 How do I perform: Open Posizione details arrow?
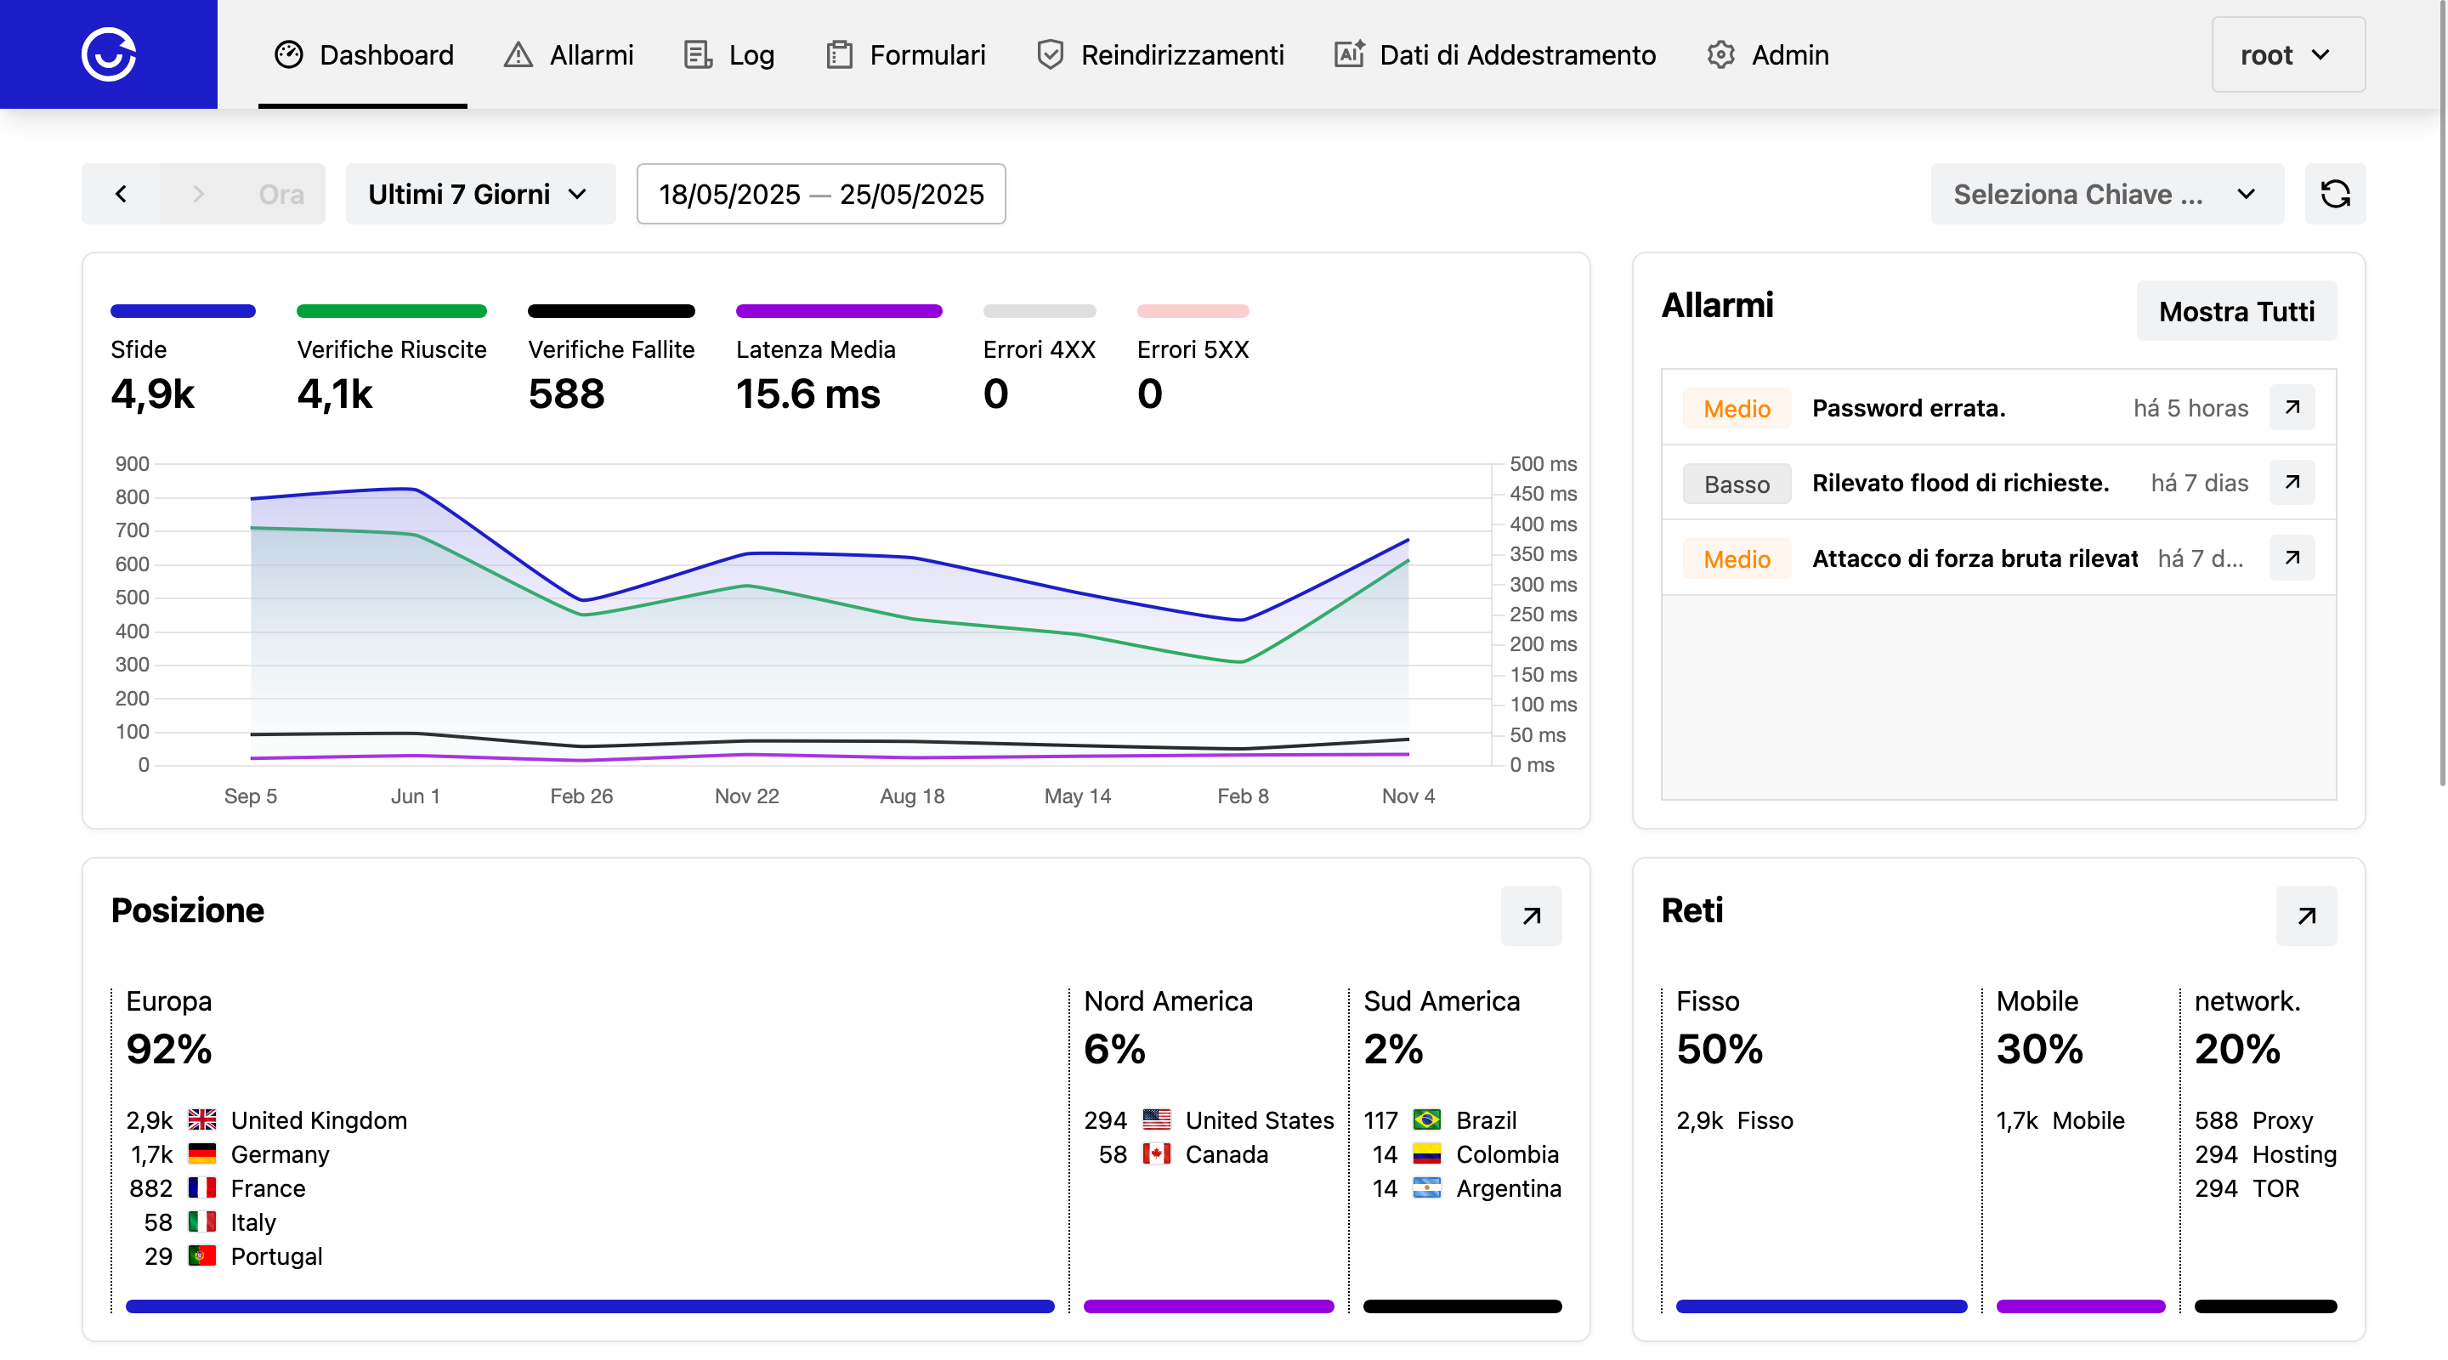click(1531, 916)
